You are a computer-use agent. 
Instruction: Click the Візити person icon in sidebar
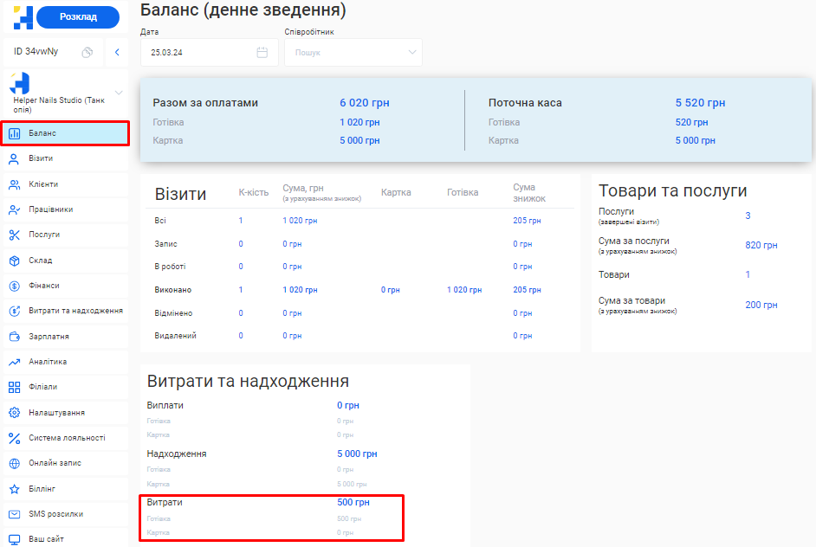[x=14, y=158]
